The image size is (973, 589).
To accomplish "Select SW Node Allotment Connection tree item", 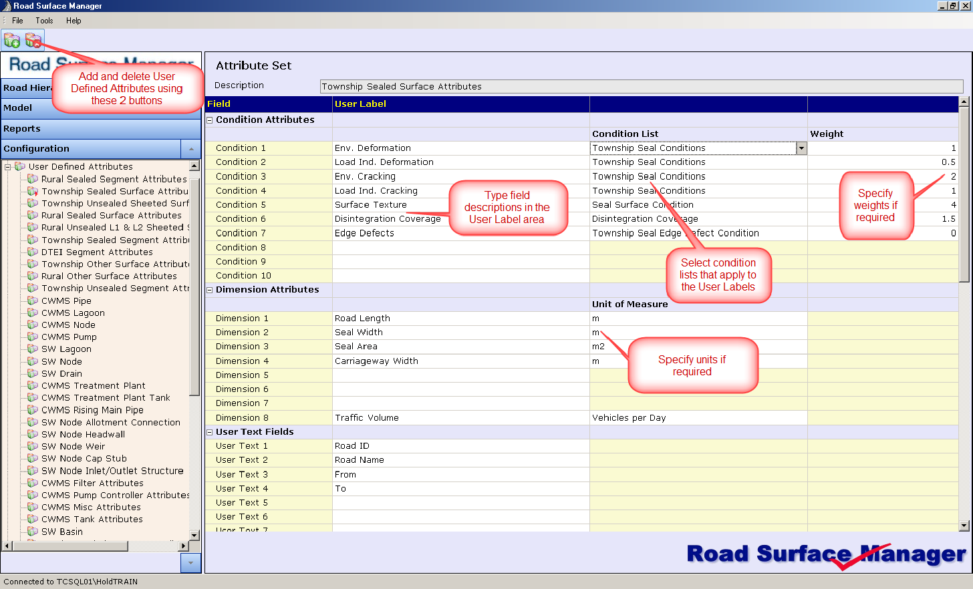I will tap(111, 422).
